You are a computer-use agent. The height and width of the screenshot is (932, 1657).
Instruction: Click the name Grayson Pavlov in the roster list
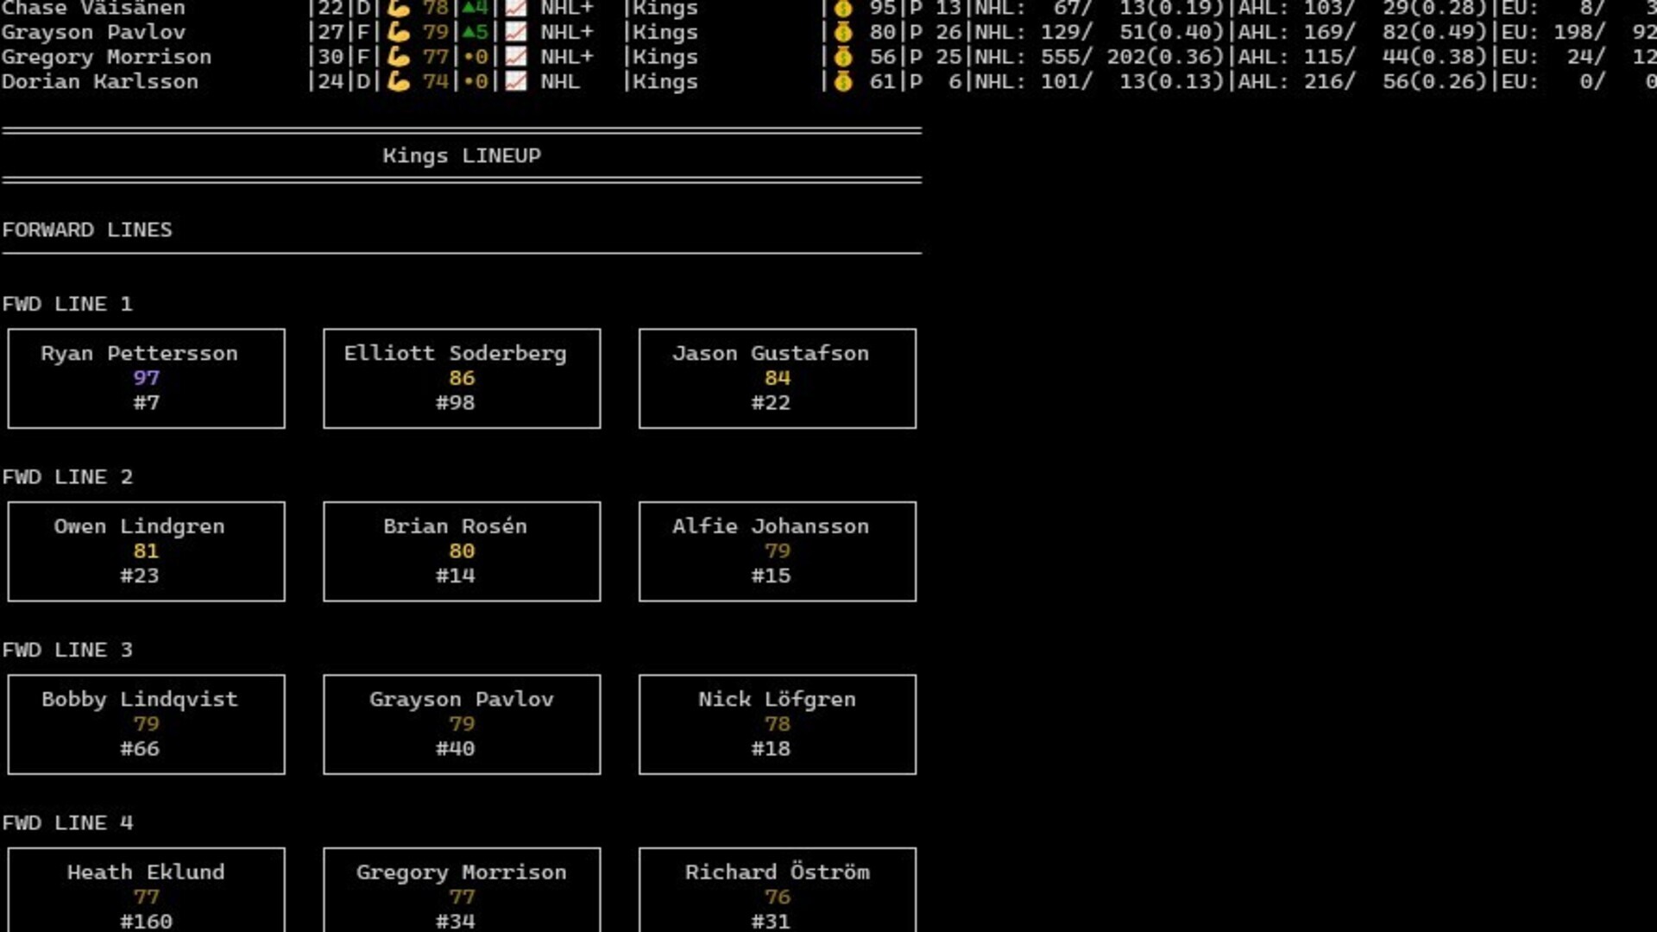pos(93,33)
